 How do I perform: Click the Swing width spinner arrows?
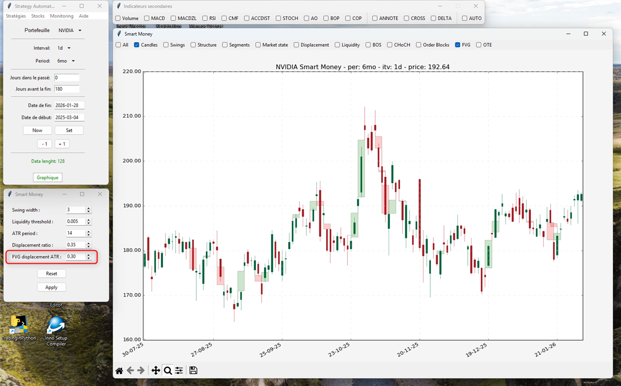(88, 210)
